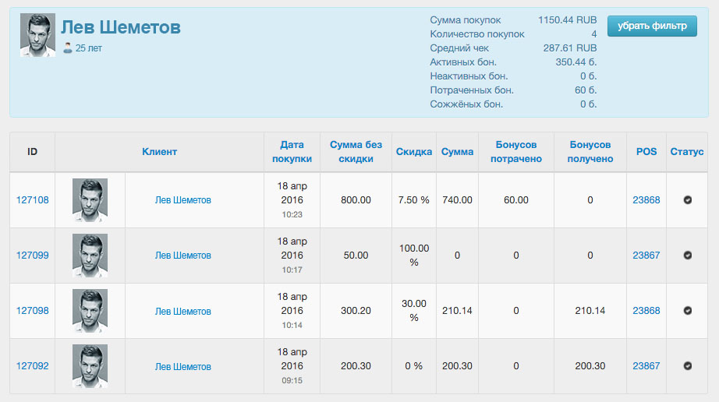
Task: Click the Количество покупок label
Action: [477, 34]
